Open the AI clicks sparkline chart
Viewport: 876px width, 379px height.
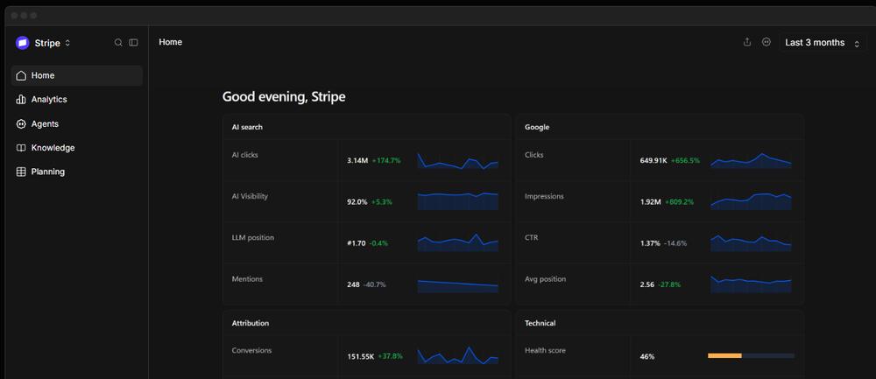pos(457,160)
